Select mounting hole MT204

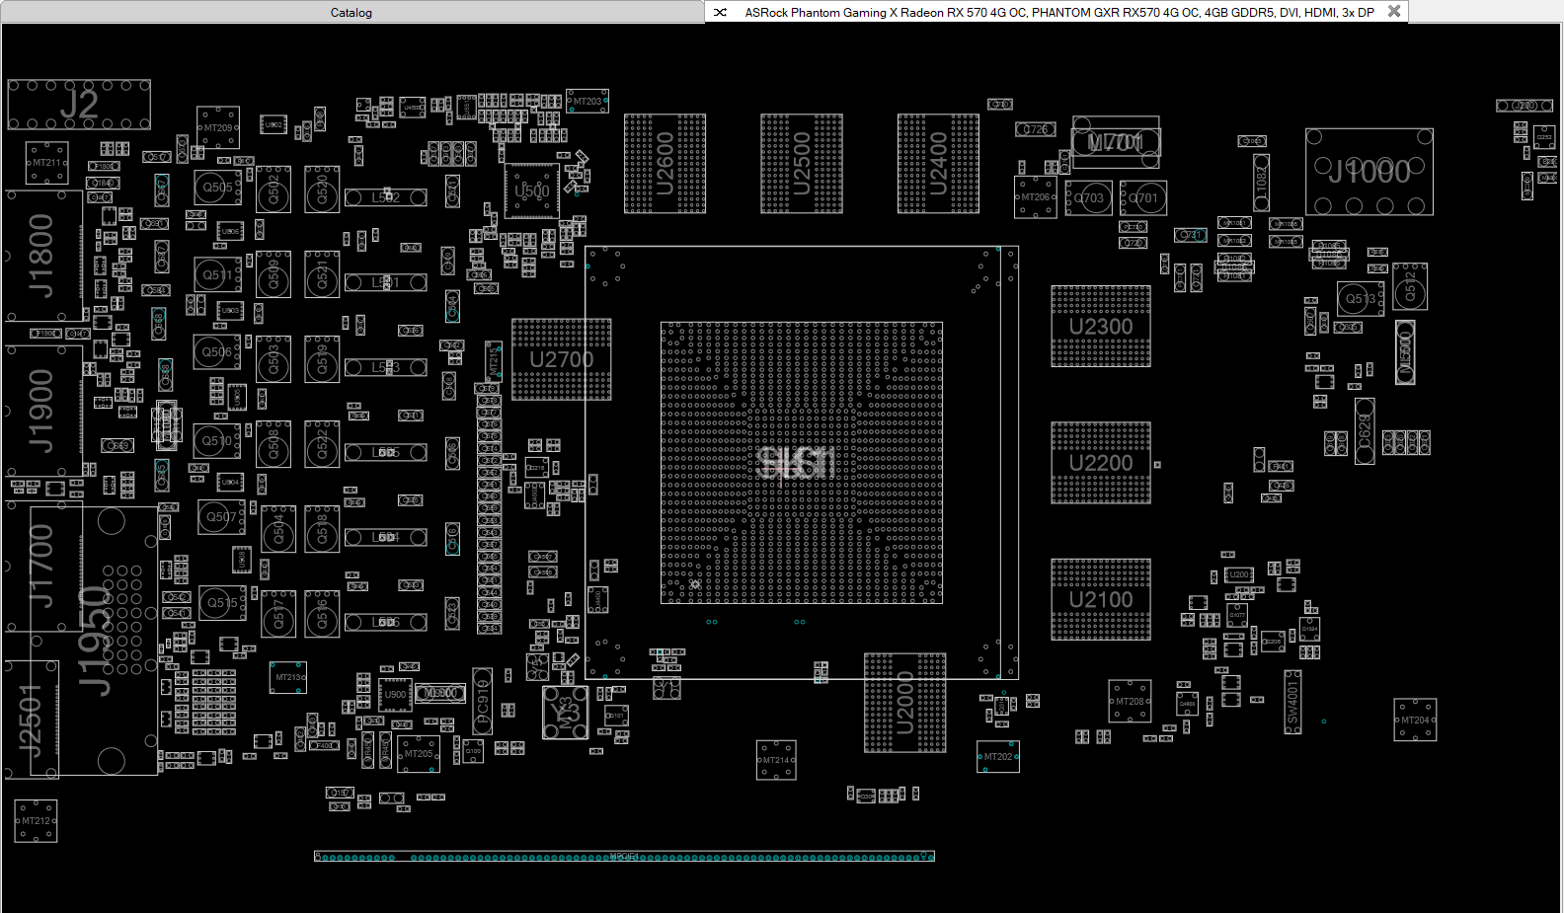(1415, 721)
